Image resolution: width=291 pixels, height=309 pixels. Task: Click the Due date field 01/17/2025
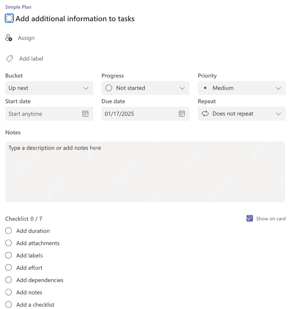click(x=145, y=114)
